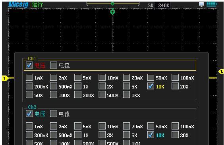
Task: Select Ch2 20mX probe ratio
Action: [x=126, y=126]
